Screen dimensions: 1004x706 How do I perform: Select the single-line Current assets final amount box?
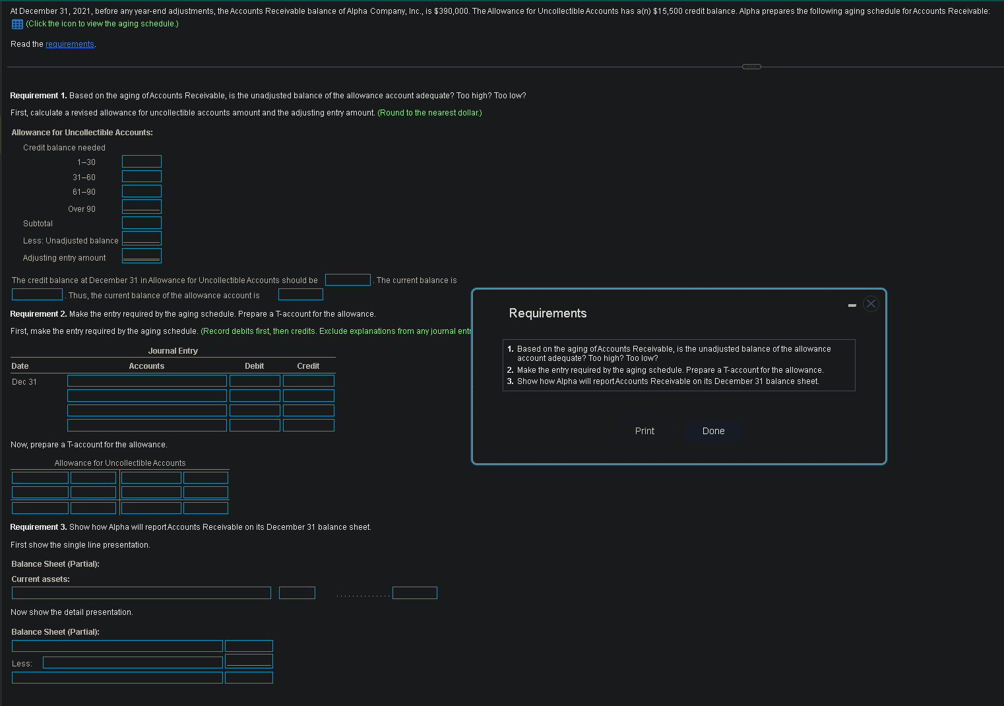pyautogui.click(x=415, y=593)
